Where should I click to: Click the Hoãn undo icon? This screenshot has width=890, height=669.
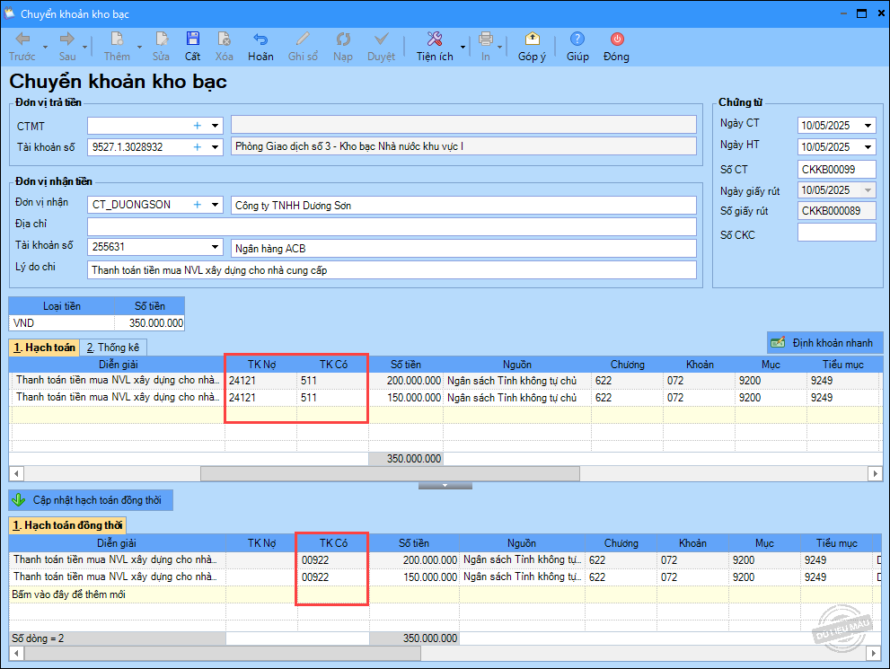pos(260,40)
